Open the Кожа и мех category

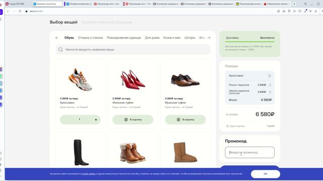[172, 38]
